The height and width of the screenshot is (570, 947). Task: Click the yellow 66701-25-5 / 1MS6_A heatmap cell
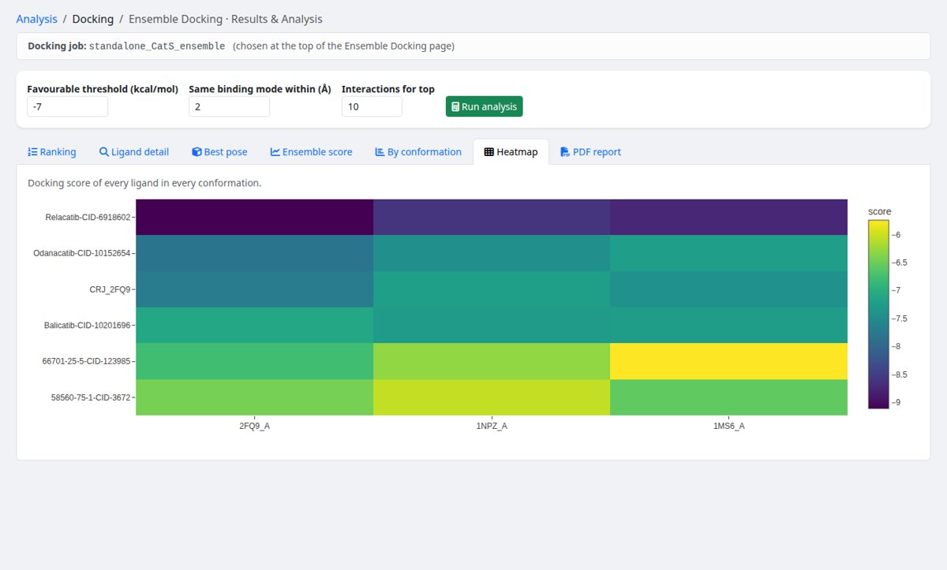click(728, 361)
